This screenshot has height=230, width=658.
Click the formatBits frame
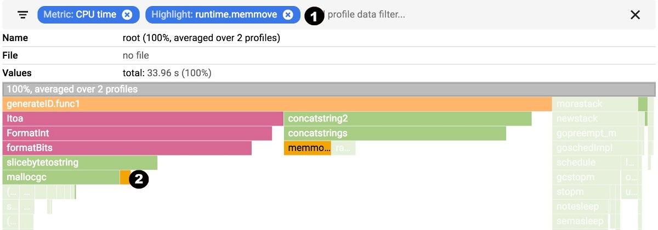tap(127, 148)
